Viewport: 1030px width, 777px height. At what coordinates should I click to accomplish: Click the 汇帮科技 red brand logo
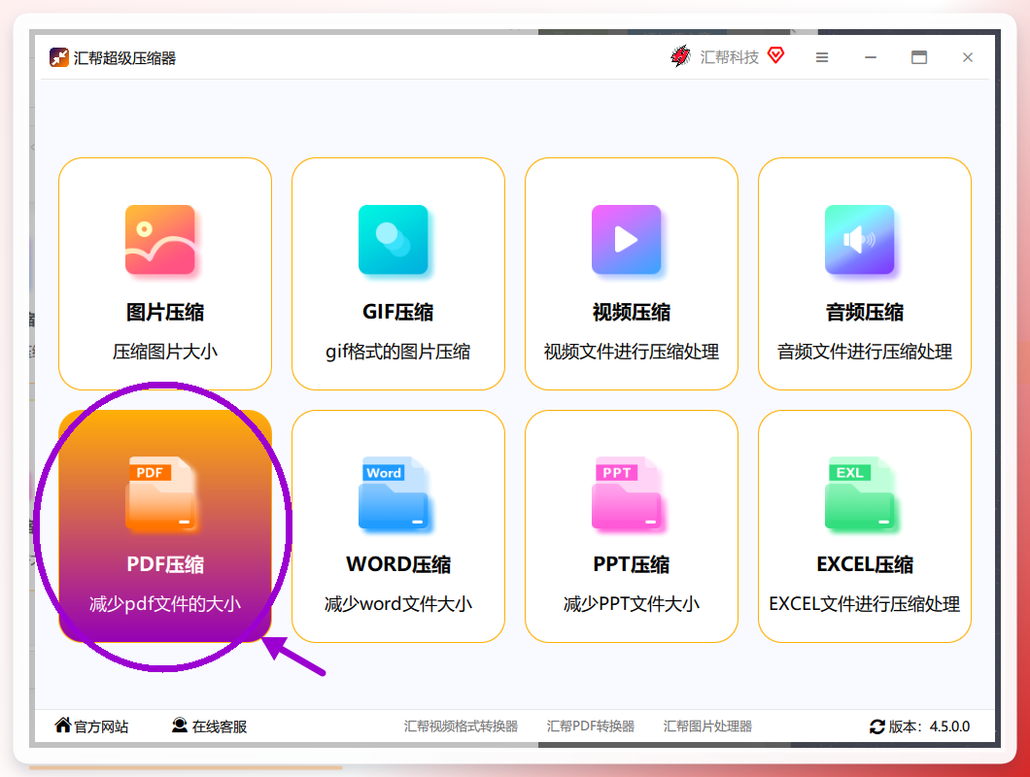point(680,56)
